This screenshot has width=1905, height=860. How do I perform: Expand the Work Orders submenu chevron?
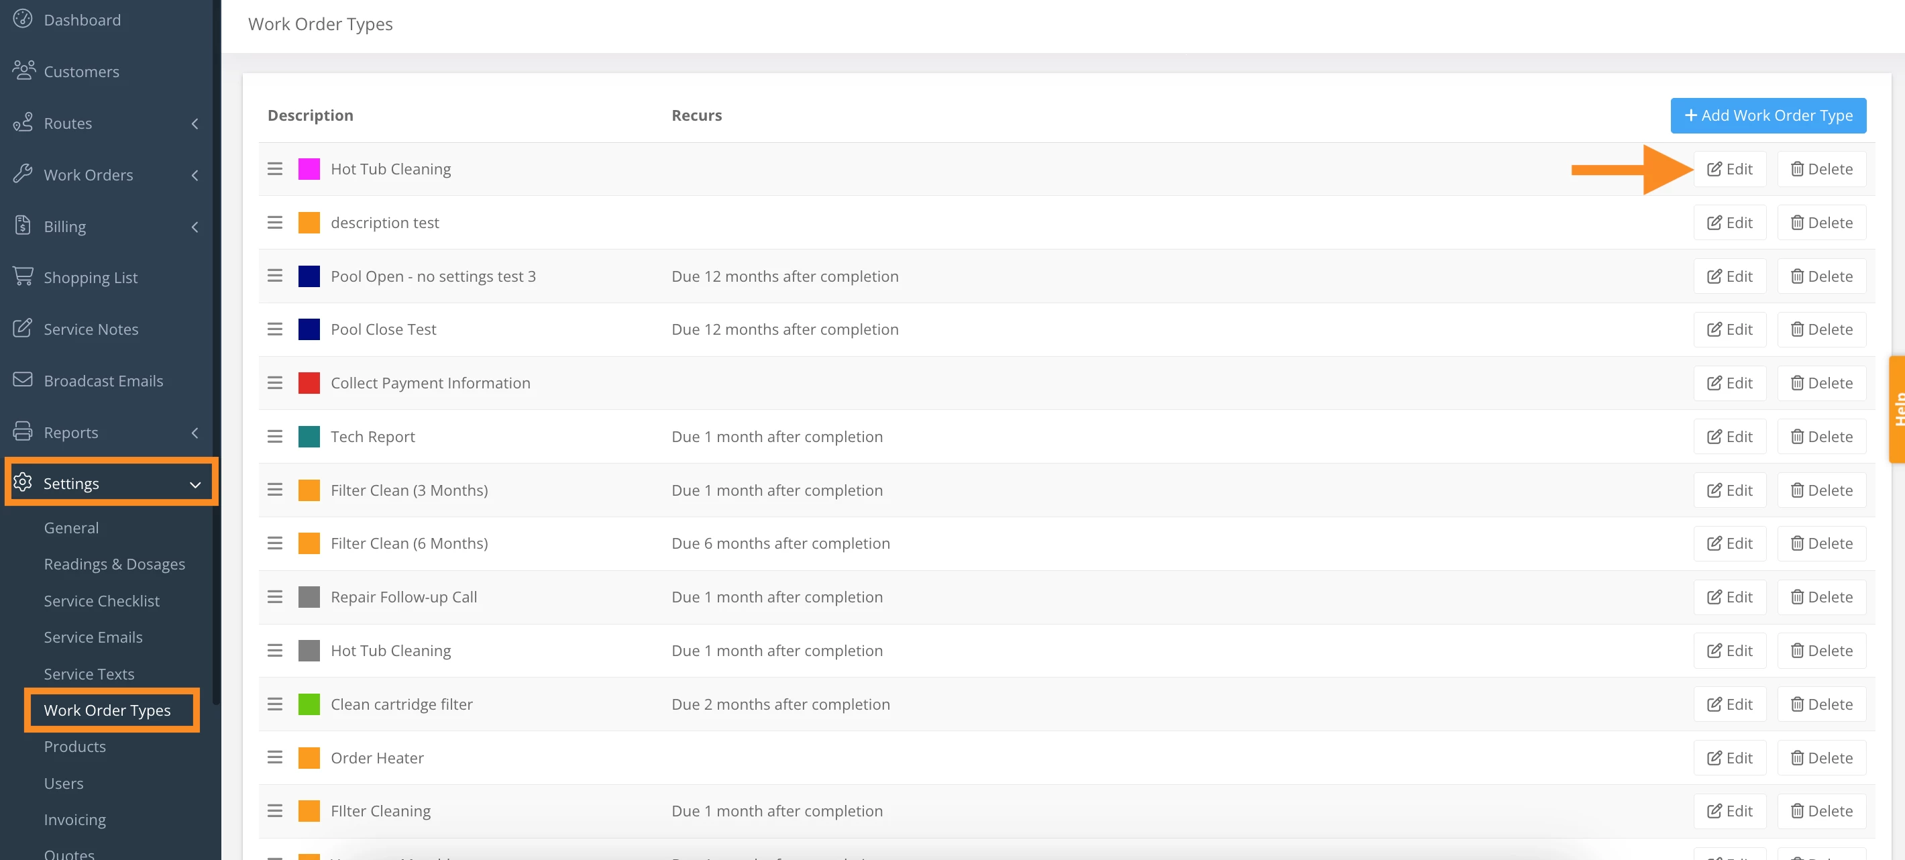[x=195, y=175]
